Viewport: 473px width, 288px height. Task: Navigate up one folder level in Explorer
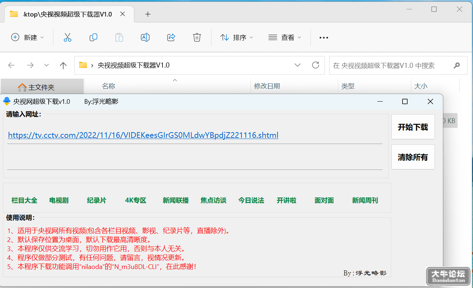coord(63,65)
